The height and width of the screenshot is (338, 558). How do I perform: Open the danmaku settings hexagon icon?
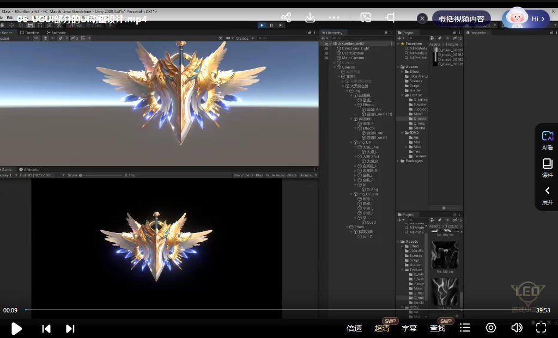coord(491,328)
